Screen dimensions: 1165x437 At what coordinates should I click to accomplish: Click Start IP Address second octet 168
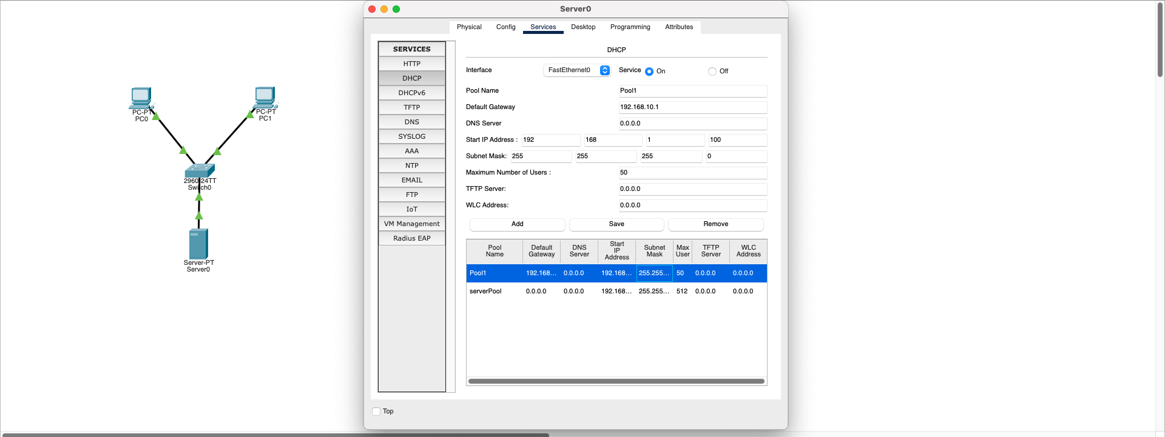613,140
